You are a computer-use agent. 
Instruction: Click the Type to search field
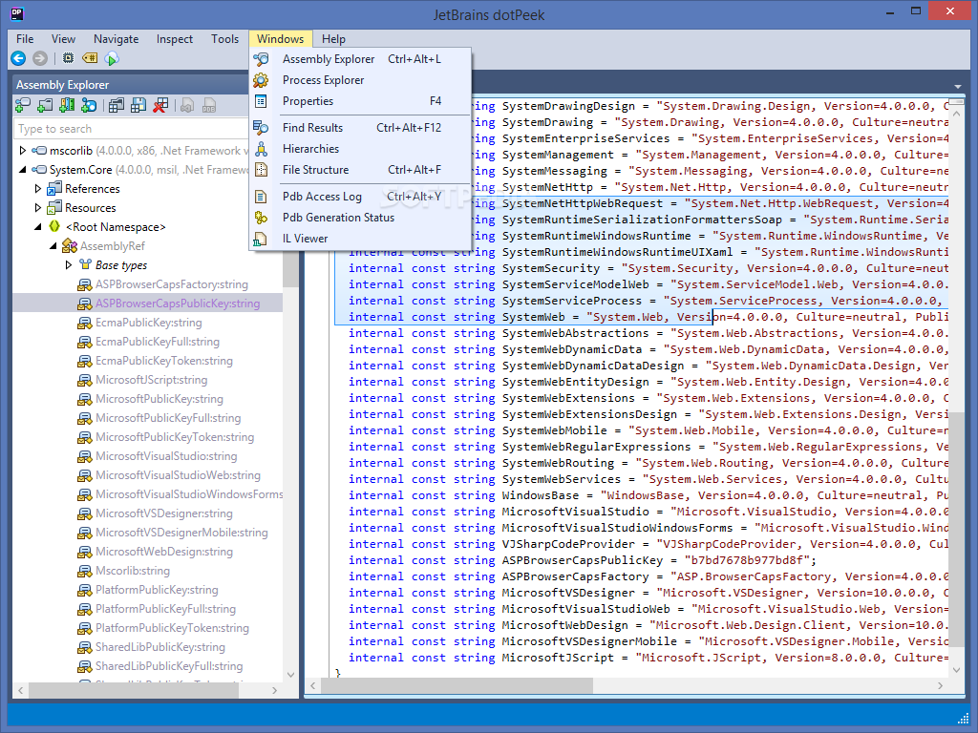click(132, 129)
